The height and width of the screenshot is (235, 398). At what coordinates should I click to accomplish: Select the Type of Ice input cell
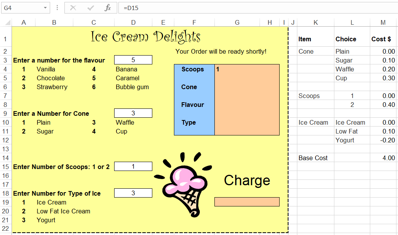(133, 193)
